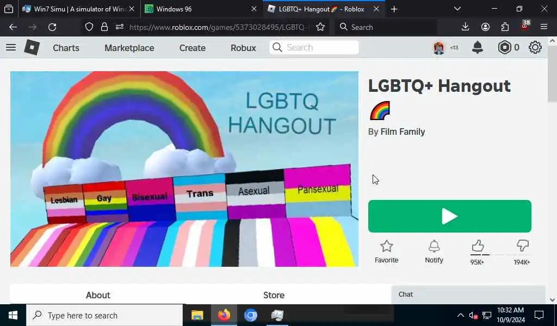557x326 pixels.
Task: Open Film Family creator link
Action: pyautogui.click(x=403, y=131)
